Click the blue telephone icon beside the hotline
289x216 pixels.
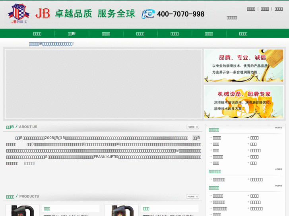point(148,14)
